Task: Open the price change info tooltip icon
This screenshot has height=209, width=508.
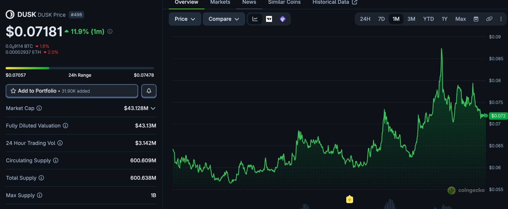Action: [110, 31]
